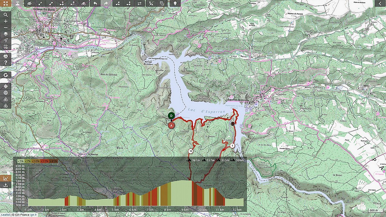The height and width of the screenshot is (217, 386).
Task: Click the 361m elevation gain value
Action: pyautogui.click(x=196, y=160)
